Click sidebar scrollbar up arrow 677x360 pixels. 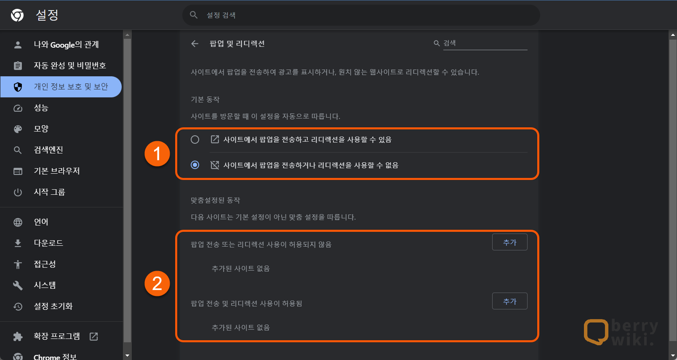[x=127, y=35]
